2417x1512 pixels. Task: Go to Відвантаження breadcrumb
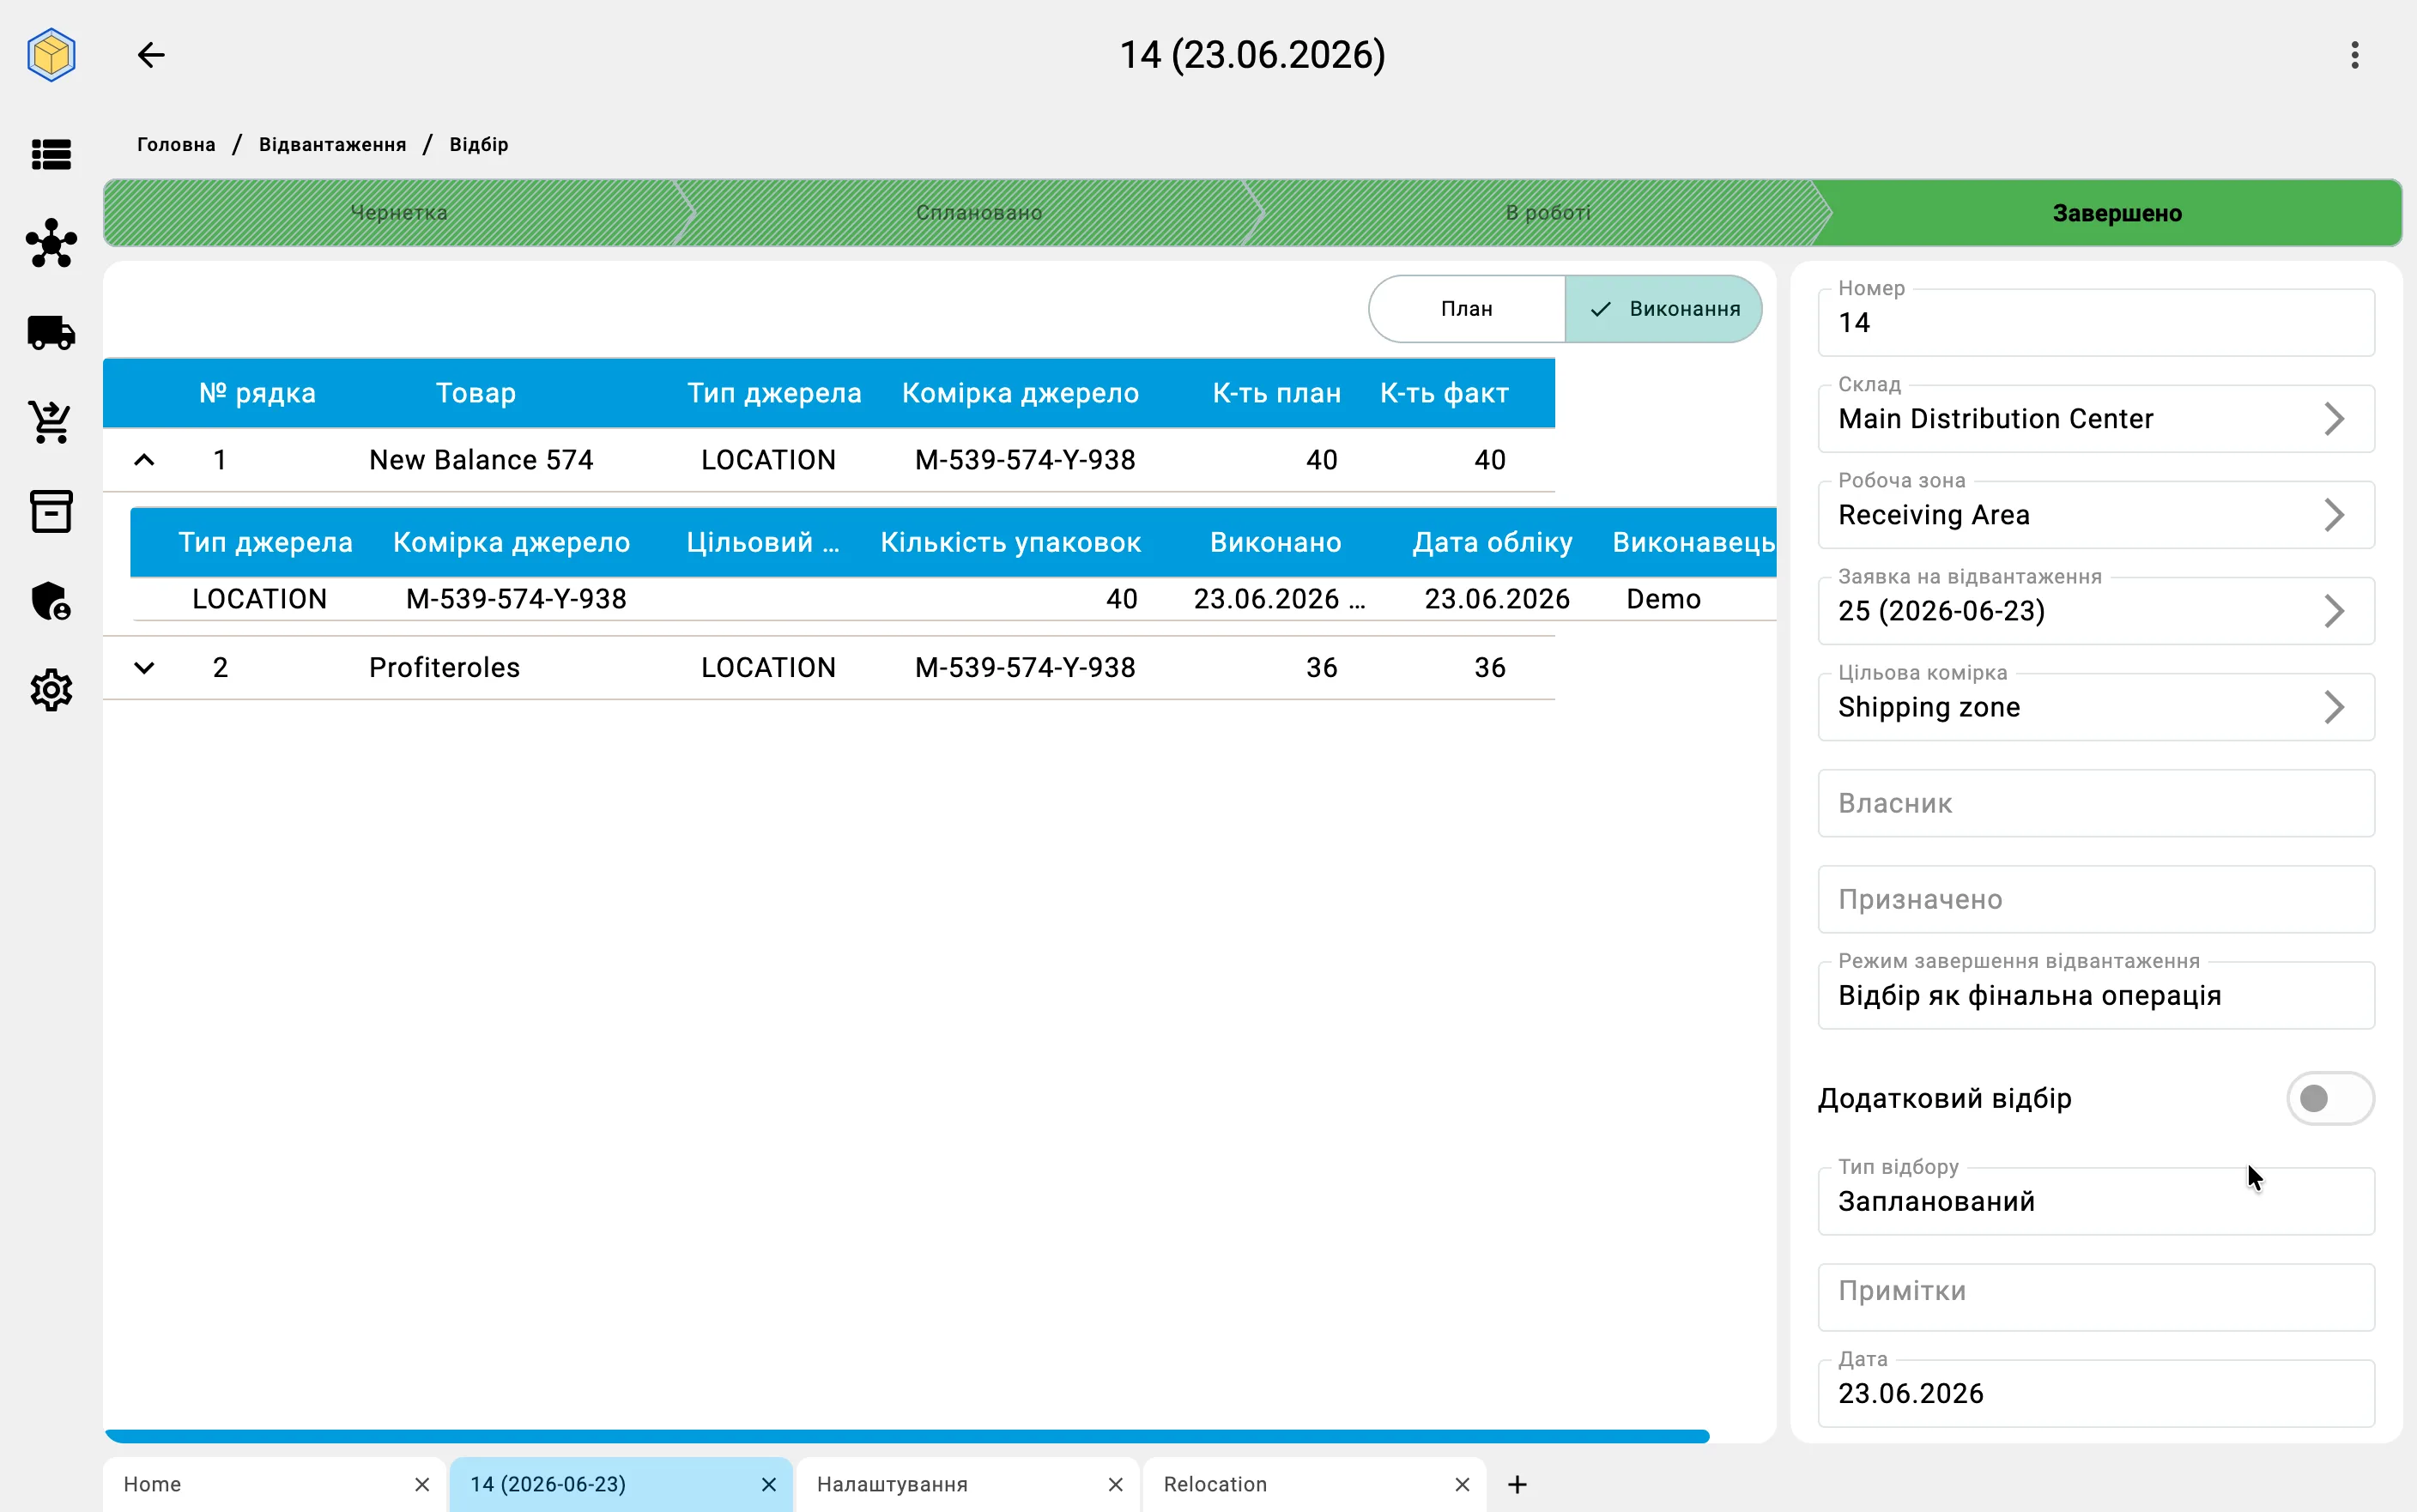333,145
